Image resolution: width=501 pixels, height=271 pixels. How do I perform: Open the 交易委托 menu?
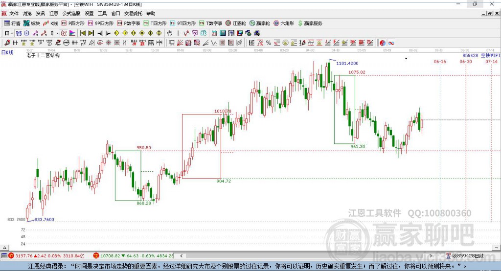pyautogui.click(x=133, y=13)
